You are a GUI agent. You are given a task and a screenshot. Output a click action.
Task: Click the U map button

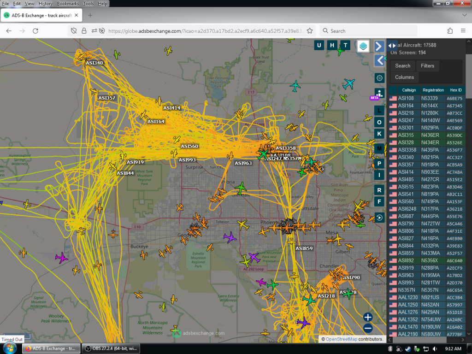[319, 46]
